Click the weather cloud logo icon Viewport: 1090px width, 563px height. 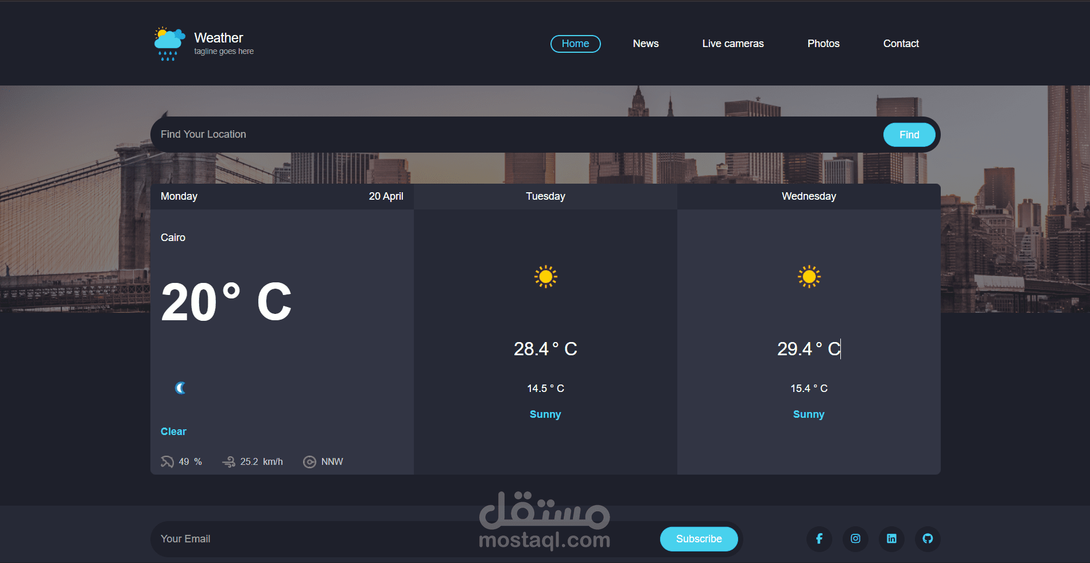[x=168, y=40]
